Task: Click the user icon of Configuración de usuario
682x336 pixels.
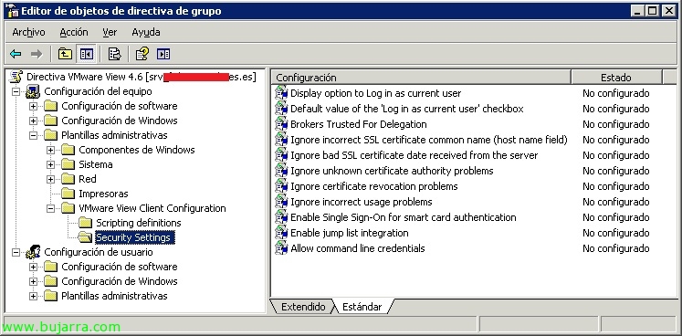Action: tap(33, 252)
